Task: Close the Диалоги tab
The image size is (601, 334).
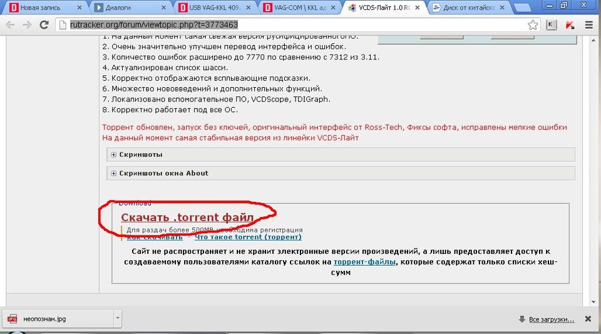Action: click(163, 8)
